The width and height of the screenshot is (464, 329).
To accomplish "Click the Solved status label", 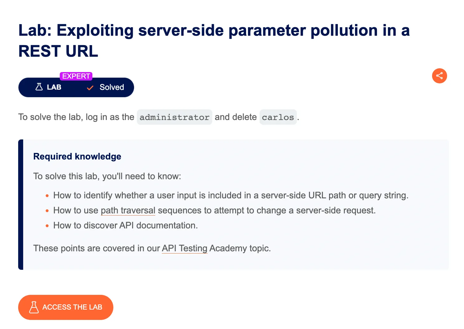I will 111,87.
